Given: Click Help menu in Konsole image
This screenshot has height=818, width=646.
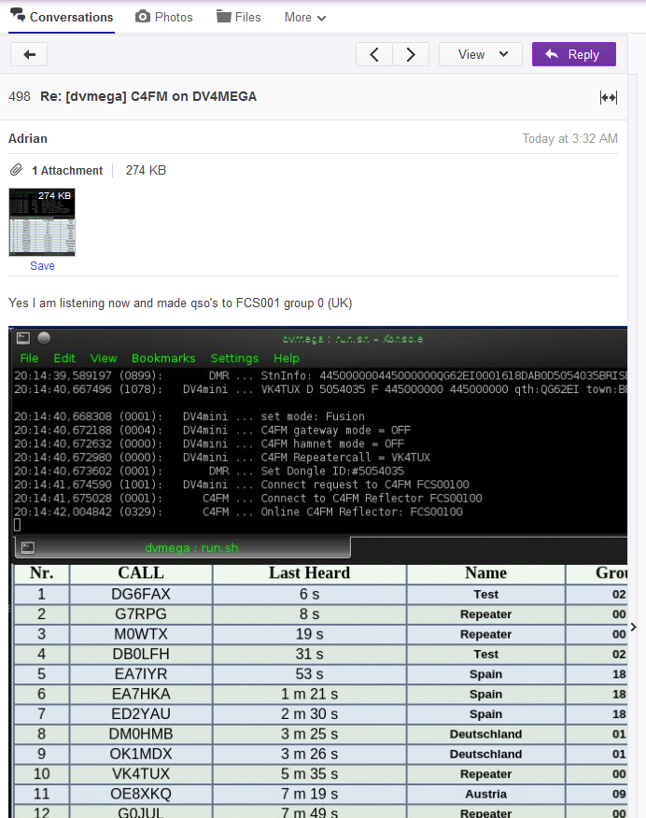Looking at the screenshot, I should (287, 358).
